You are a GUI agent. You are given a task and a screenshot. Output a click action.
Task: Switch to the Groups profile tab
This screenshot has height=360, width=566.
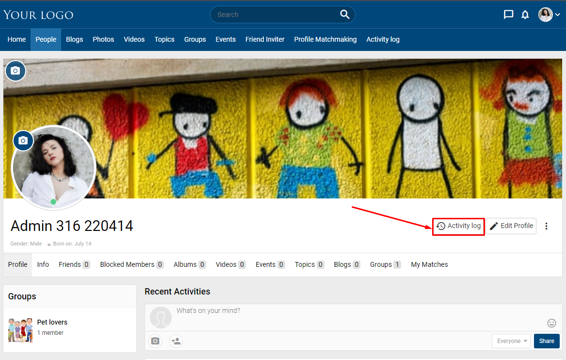[x=385, y=265]
